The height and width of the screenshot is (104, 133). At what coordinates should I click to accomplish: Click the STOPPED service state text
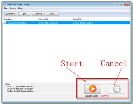pos(105,96)
